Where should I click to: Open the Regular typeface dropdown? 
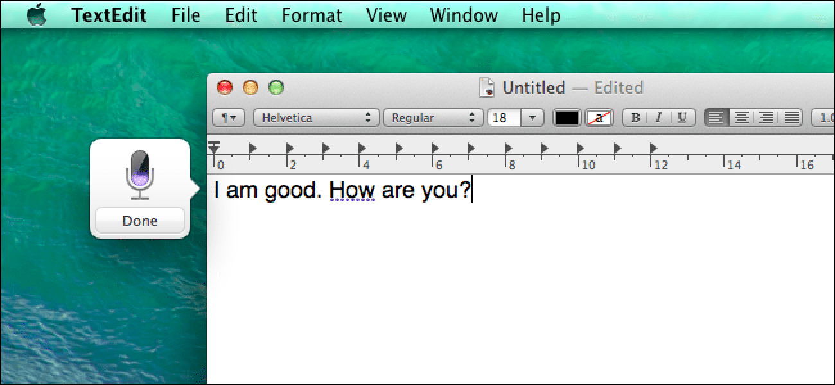click(433, 118)
